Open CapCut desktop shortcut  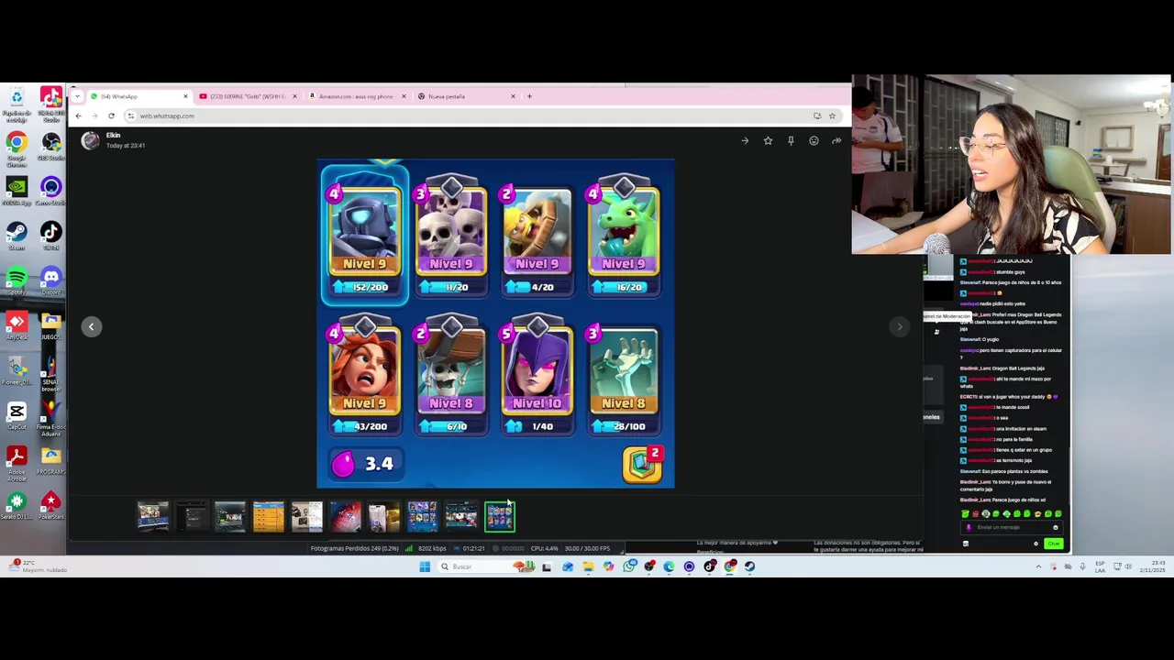tap(17, 416)
